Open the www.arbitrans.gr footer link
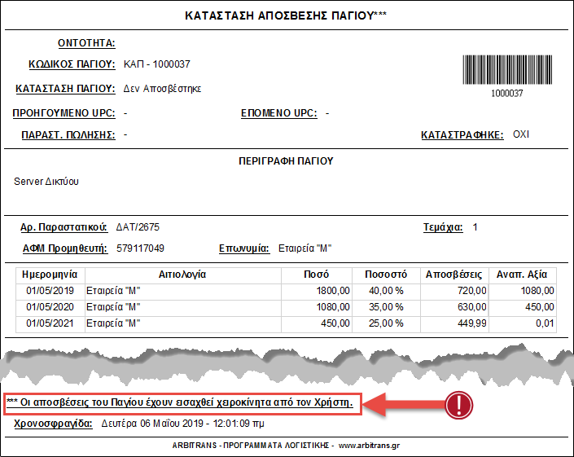This screenshot has width=574, height=457. point(369,446)
